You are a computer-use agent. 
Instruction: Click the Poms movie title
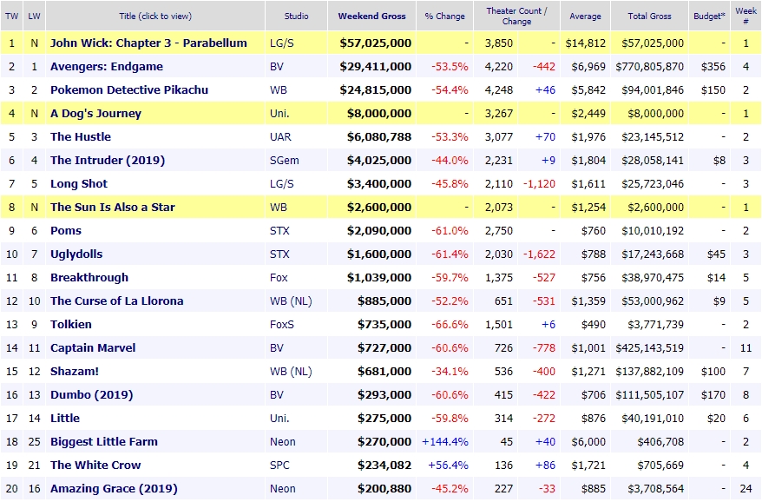(x=66, y=230)
